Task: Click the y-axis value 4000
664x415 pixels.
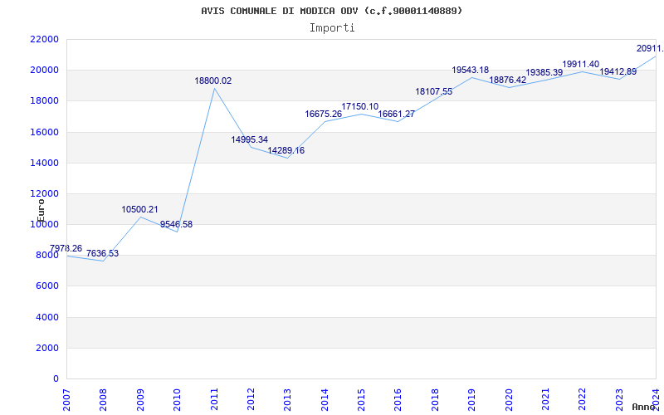Action: tap(47, 318)
